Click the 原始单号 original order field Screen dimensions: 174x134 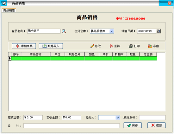tap(152, 118)
